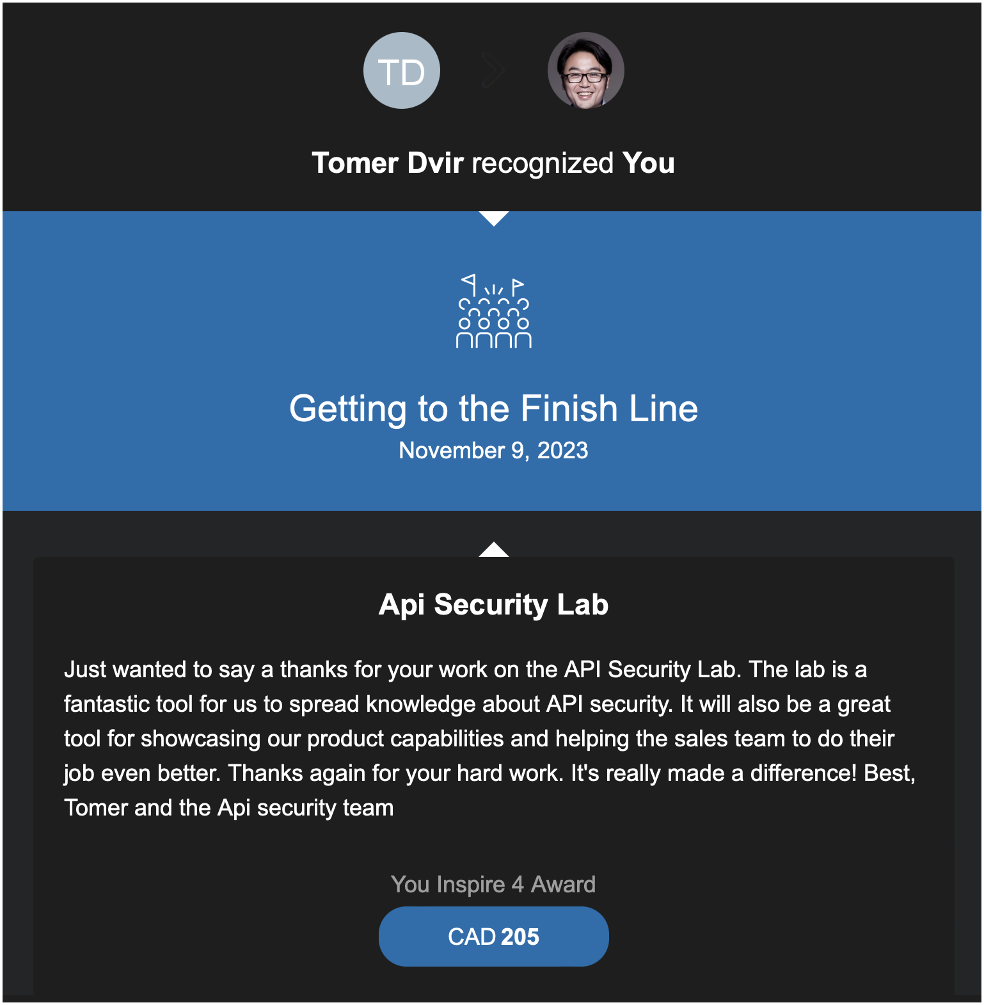The height and width of the screenshot is (1005, 984).
Task: Click the "job even better" message line
Action: click(x=489, y=773)
